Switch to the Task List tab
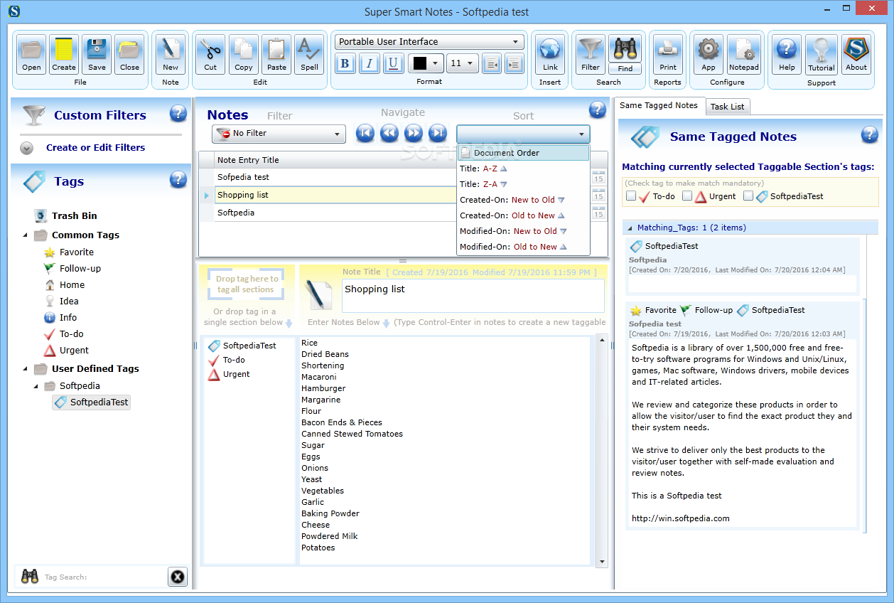 coord(727,107)
